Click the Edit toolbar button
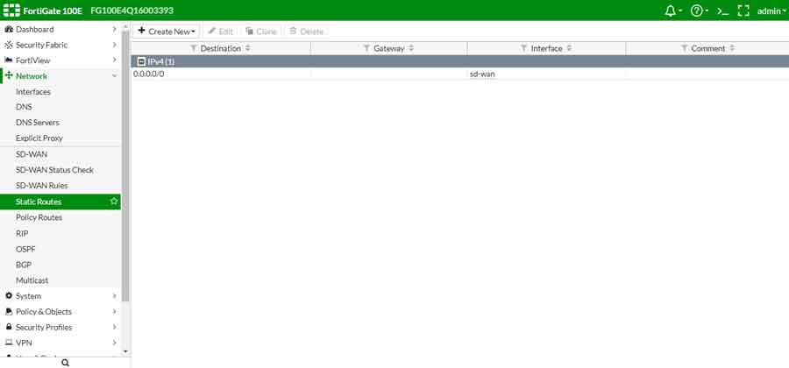Viewport: 789px width, 368px height. tap(220, 32)
